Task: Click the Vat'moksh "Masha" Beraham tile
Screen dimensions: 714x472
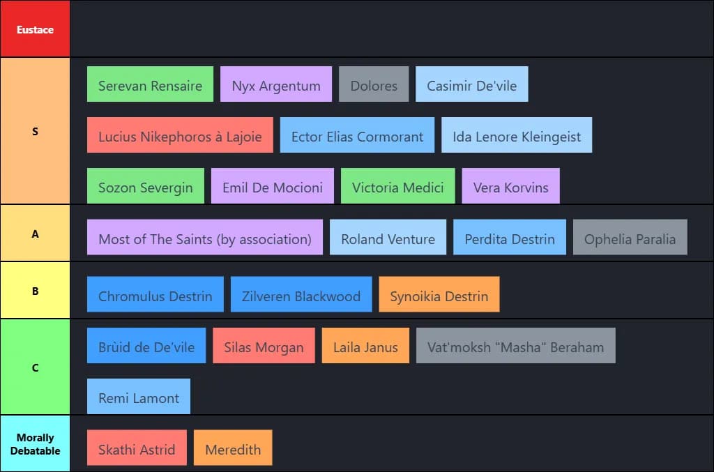Action: [515, 347]
